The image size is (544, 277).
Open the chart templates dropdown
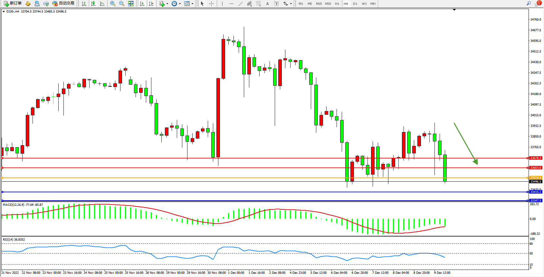click(192, 4)
